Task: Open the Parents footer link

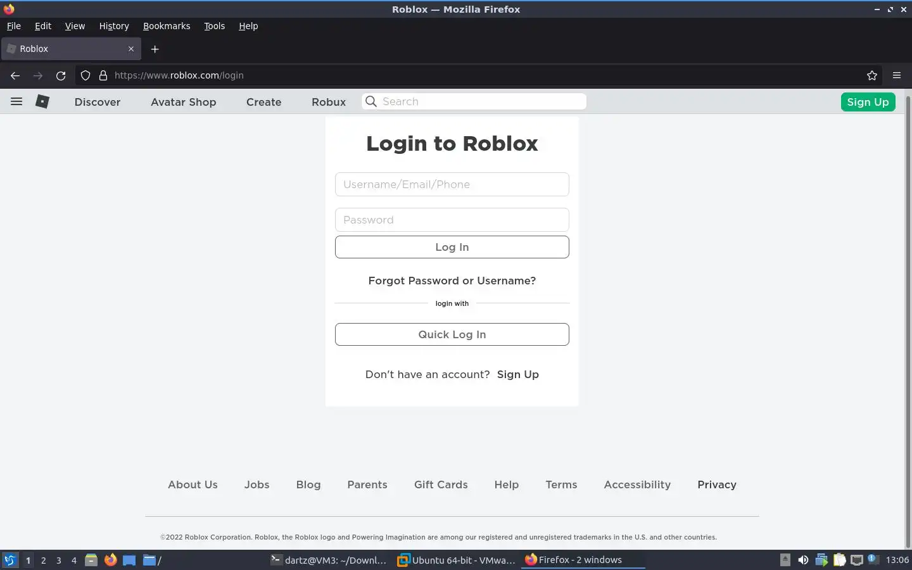Action: point(367,484)
